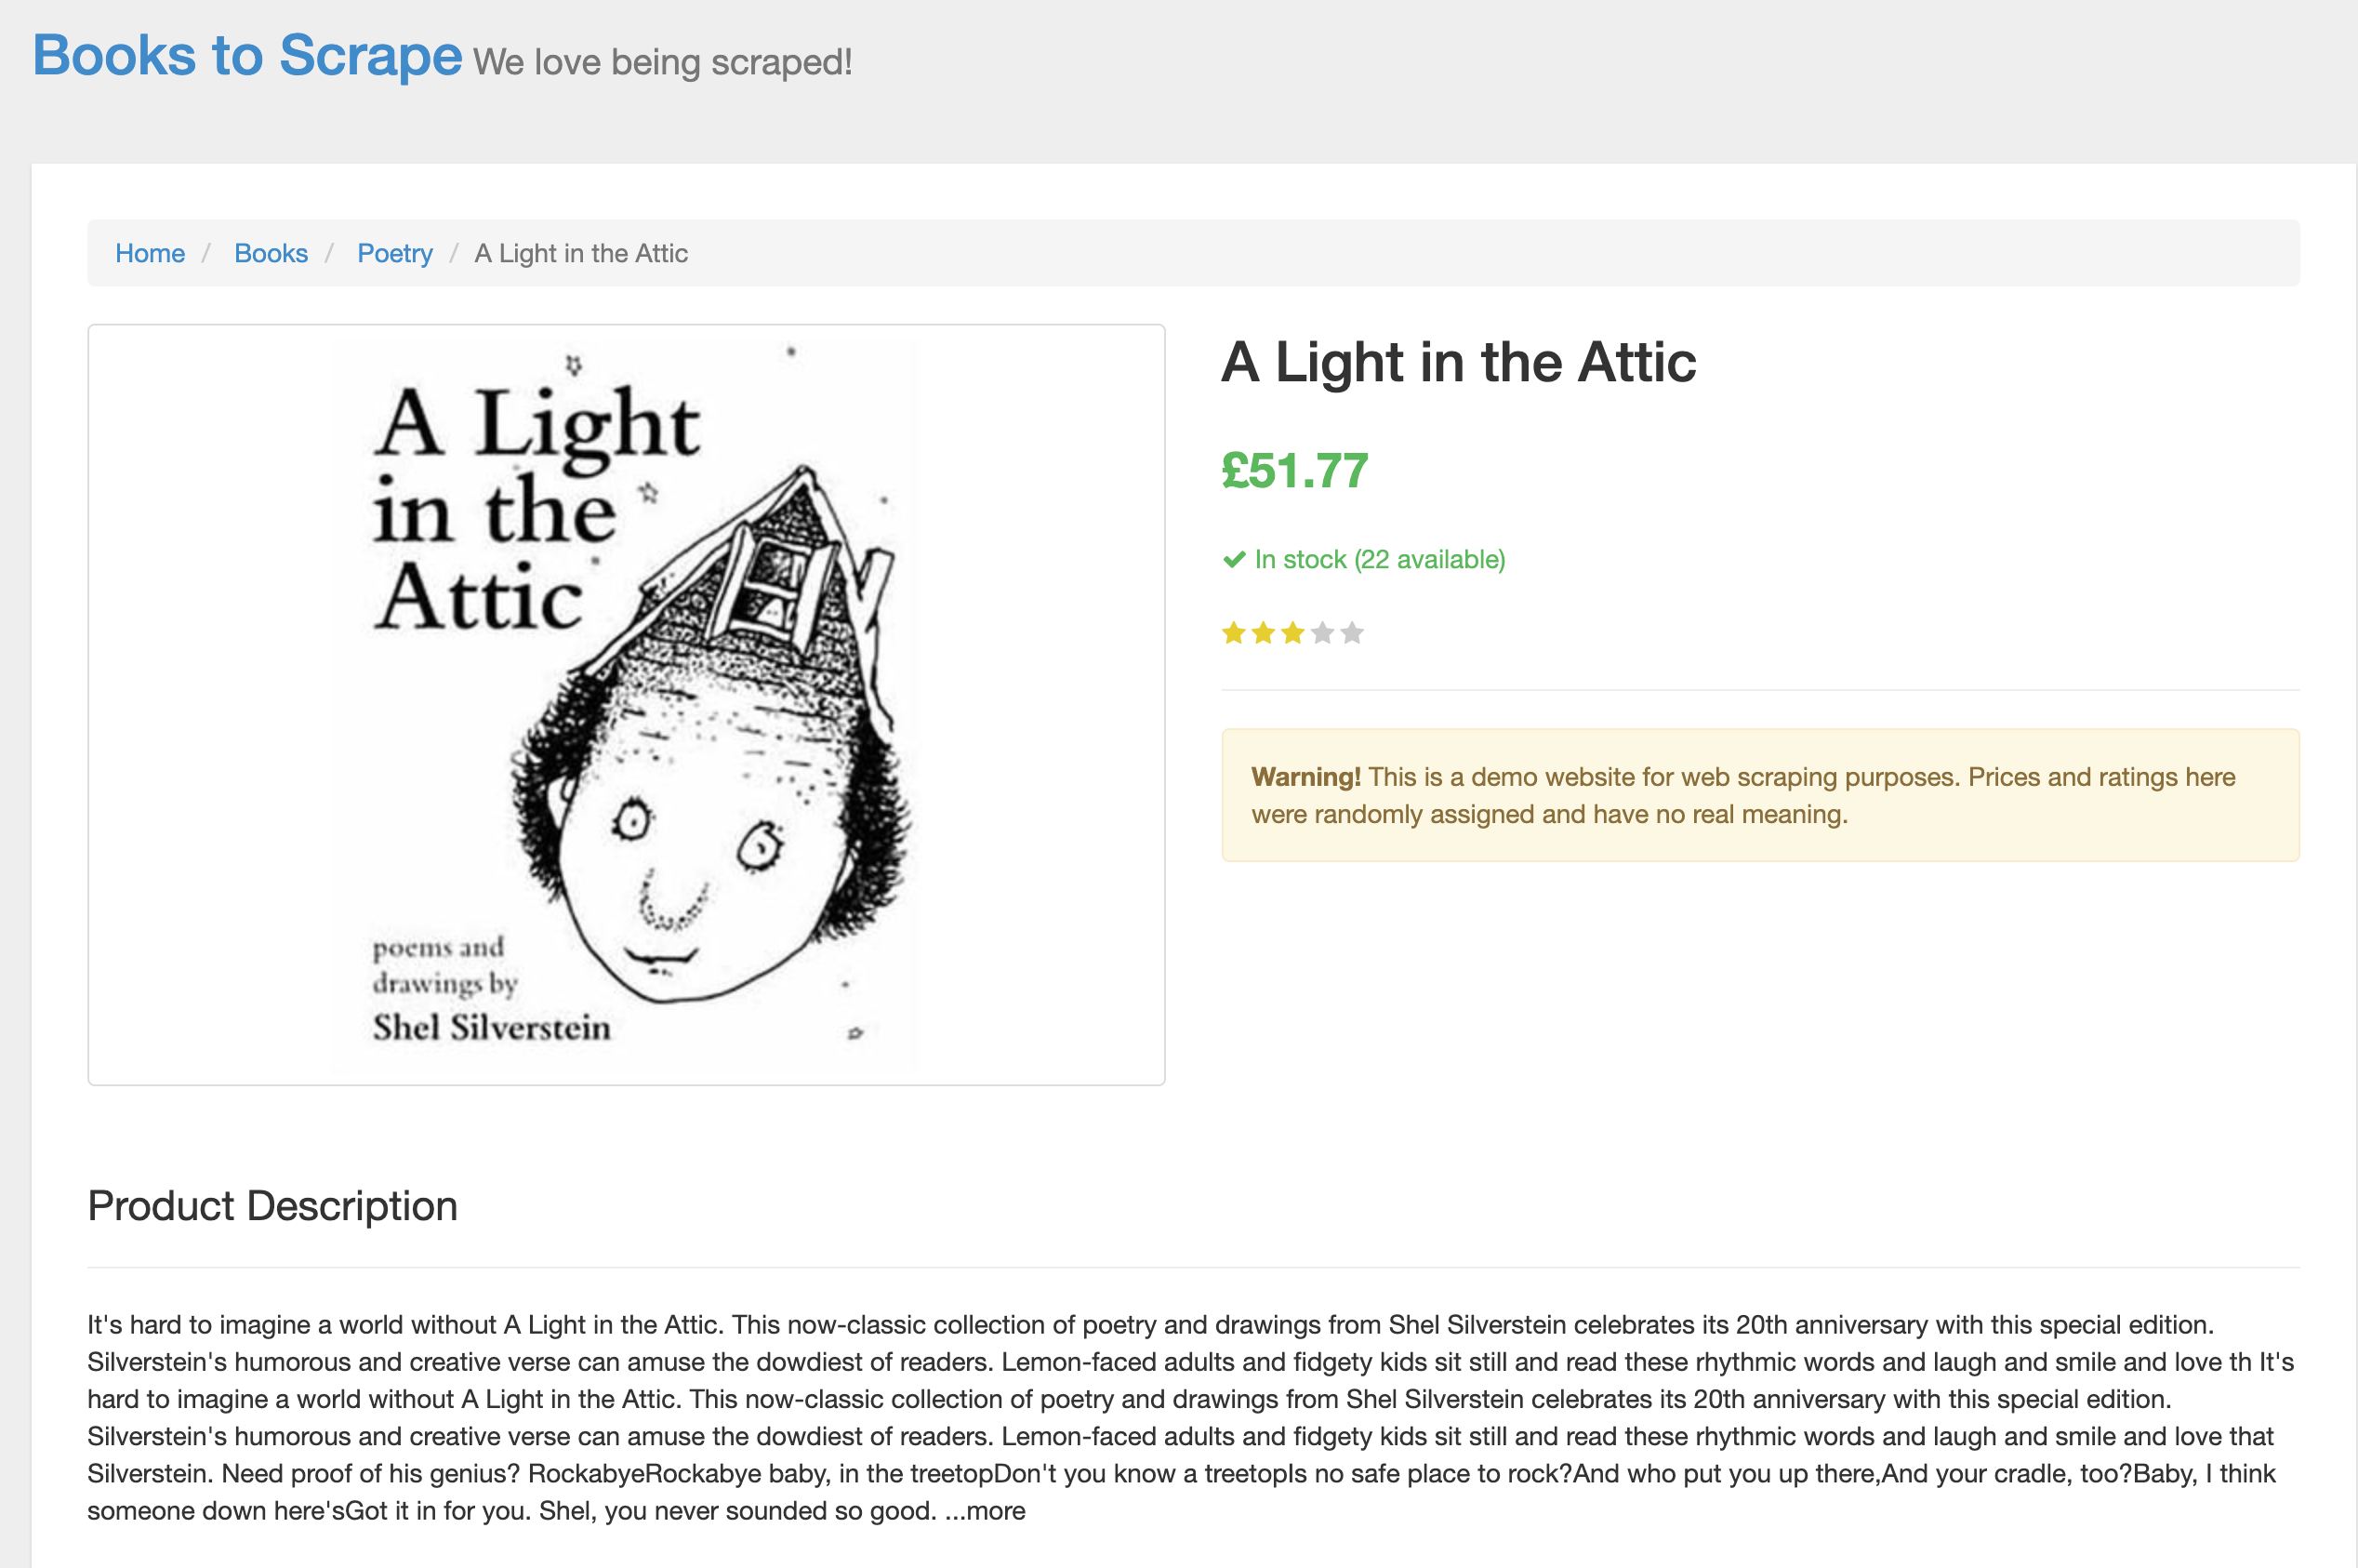2358x1568 pixels.
Task: Click the 'We love being scraped!' tagline
Action: [x=662, y=62]
